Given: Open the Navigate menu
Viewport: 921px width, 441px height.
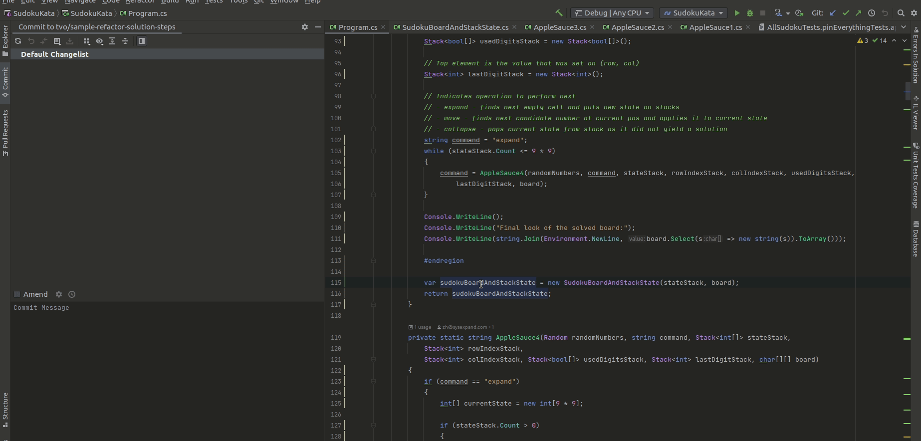Looking at the screenshot, I should [x=80, y=1].
